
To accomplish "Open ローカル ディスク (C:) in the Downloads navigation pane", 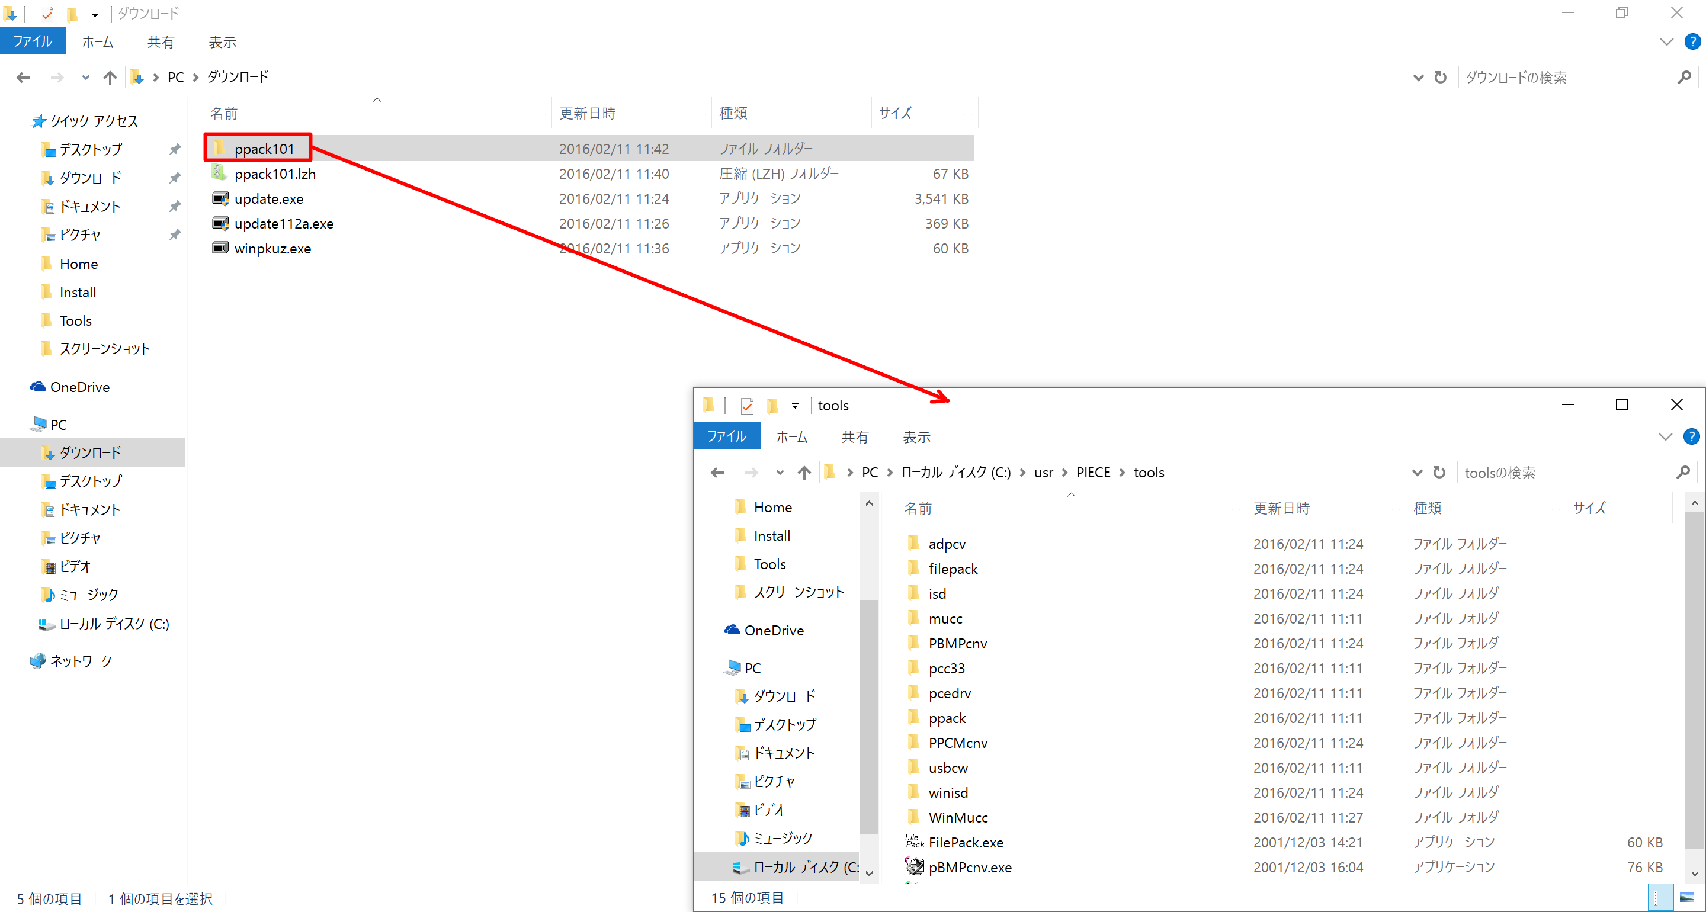I will [104, 624].
